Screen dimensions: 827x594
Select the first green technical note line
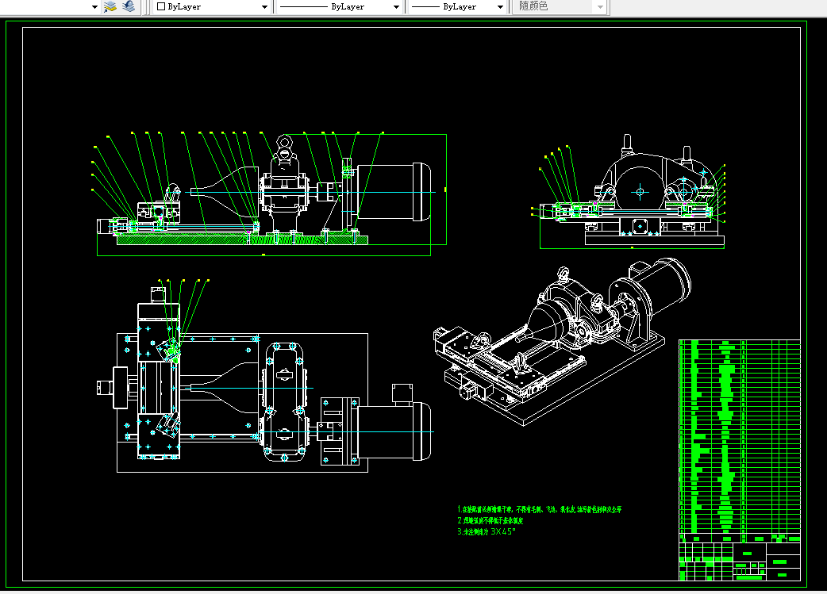coord(540,509)
